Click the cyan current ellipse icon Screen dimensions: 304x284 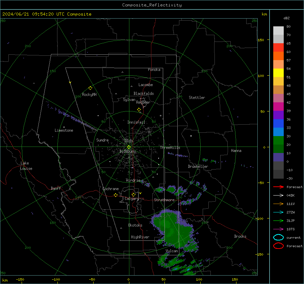pos(278,237)
